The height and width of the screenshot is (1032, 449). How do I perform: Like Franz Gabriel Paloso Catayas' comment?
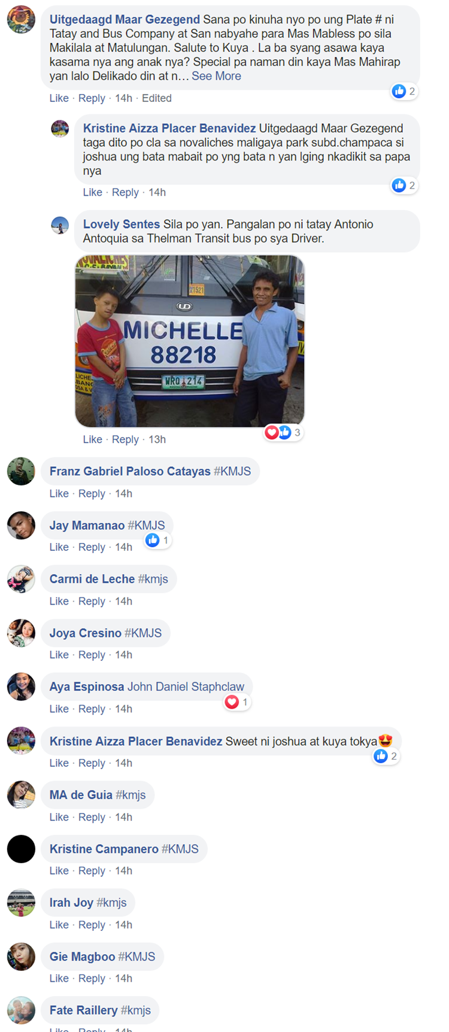59,493
